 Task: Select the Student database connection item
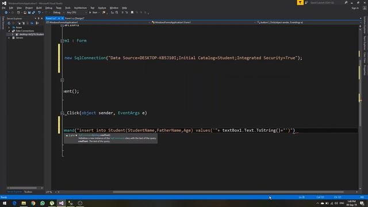(32, 34)
